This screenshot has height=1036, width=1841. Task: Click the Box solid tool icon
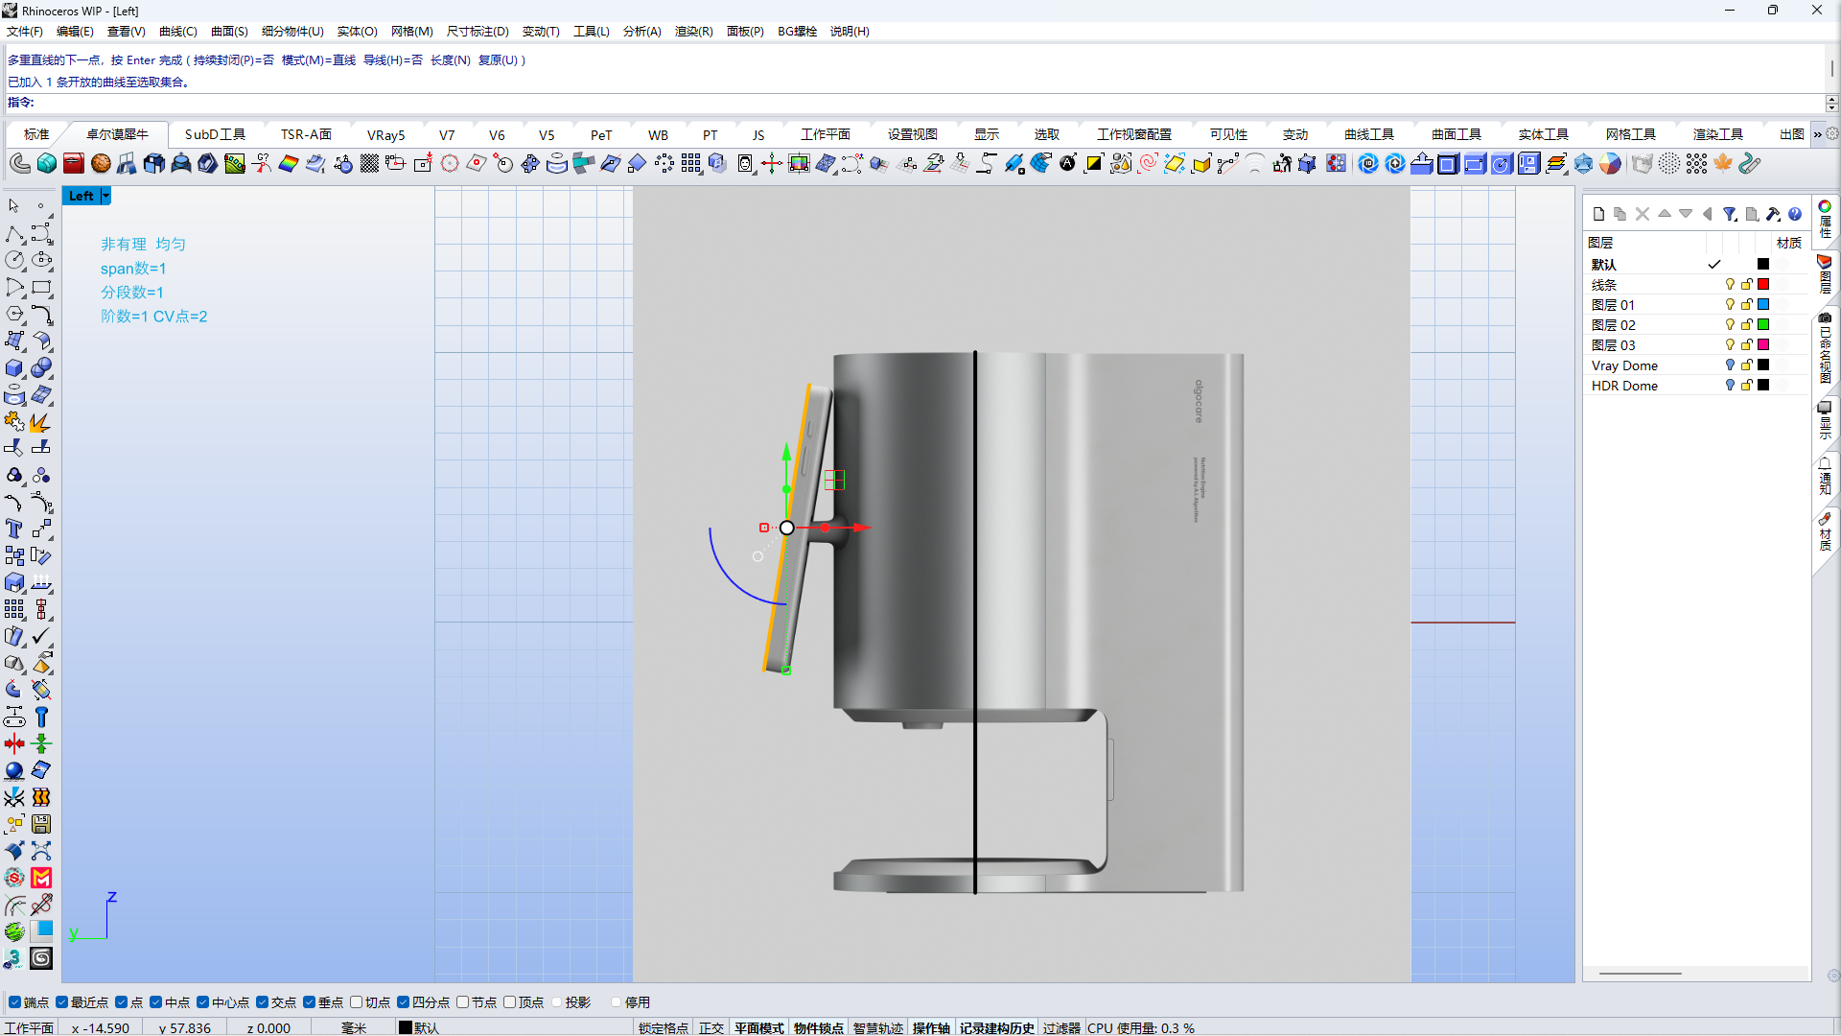tap(14, 368)
